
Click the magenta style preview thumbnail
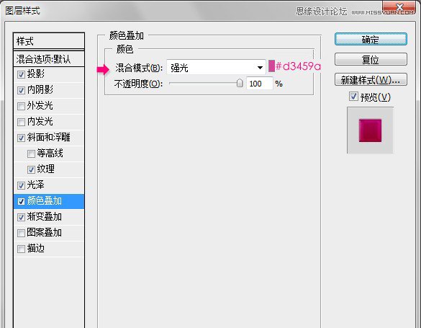[x=370, y=130]
